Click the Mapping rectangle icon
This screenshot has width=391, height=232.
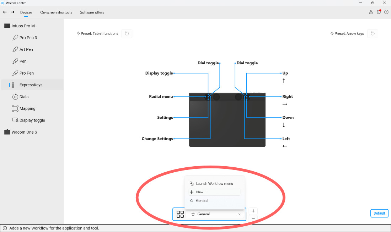15,108
